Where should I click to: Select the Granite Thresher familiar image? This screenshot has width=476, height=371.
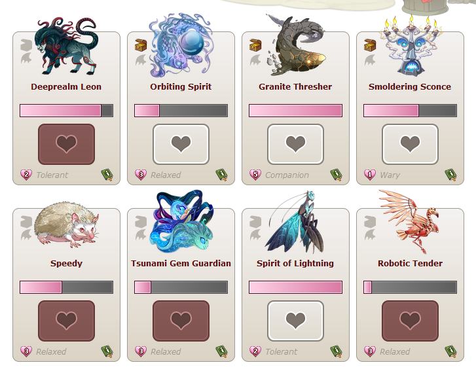click(296, 45)
